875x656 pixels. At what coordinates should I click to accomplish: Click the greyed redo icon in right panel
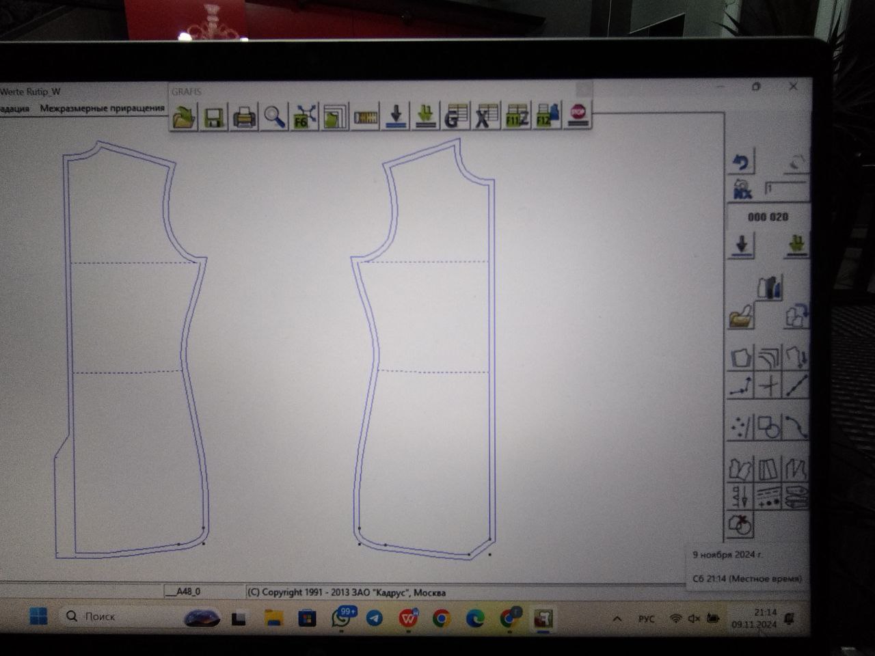coord(796,163)
